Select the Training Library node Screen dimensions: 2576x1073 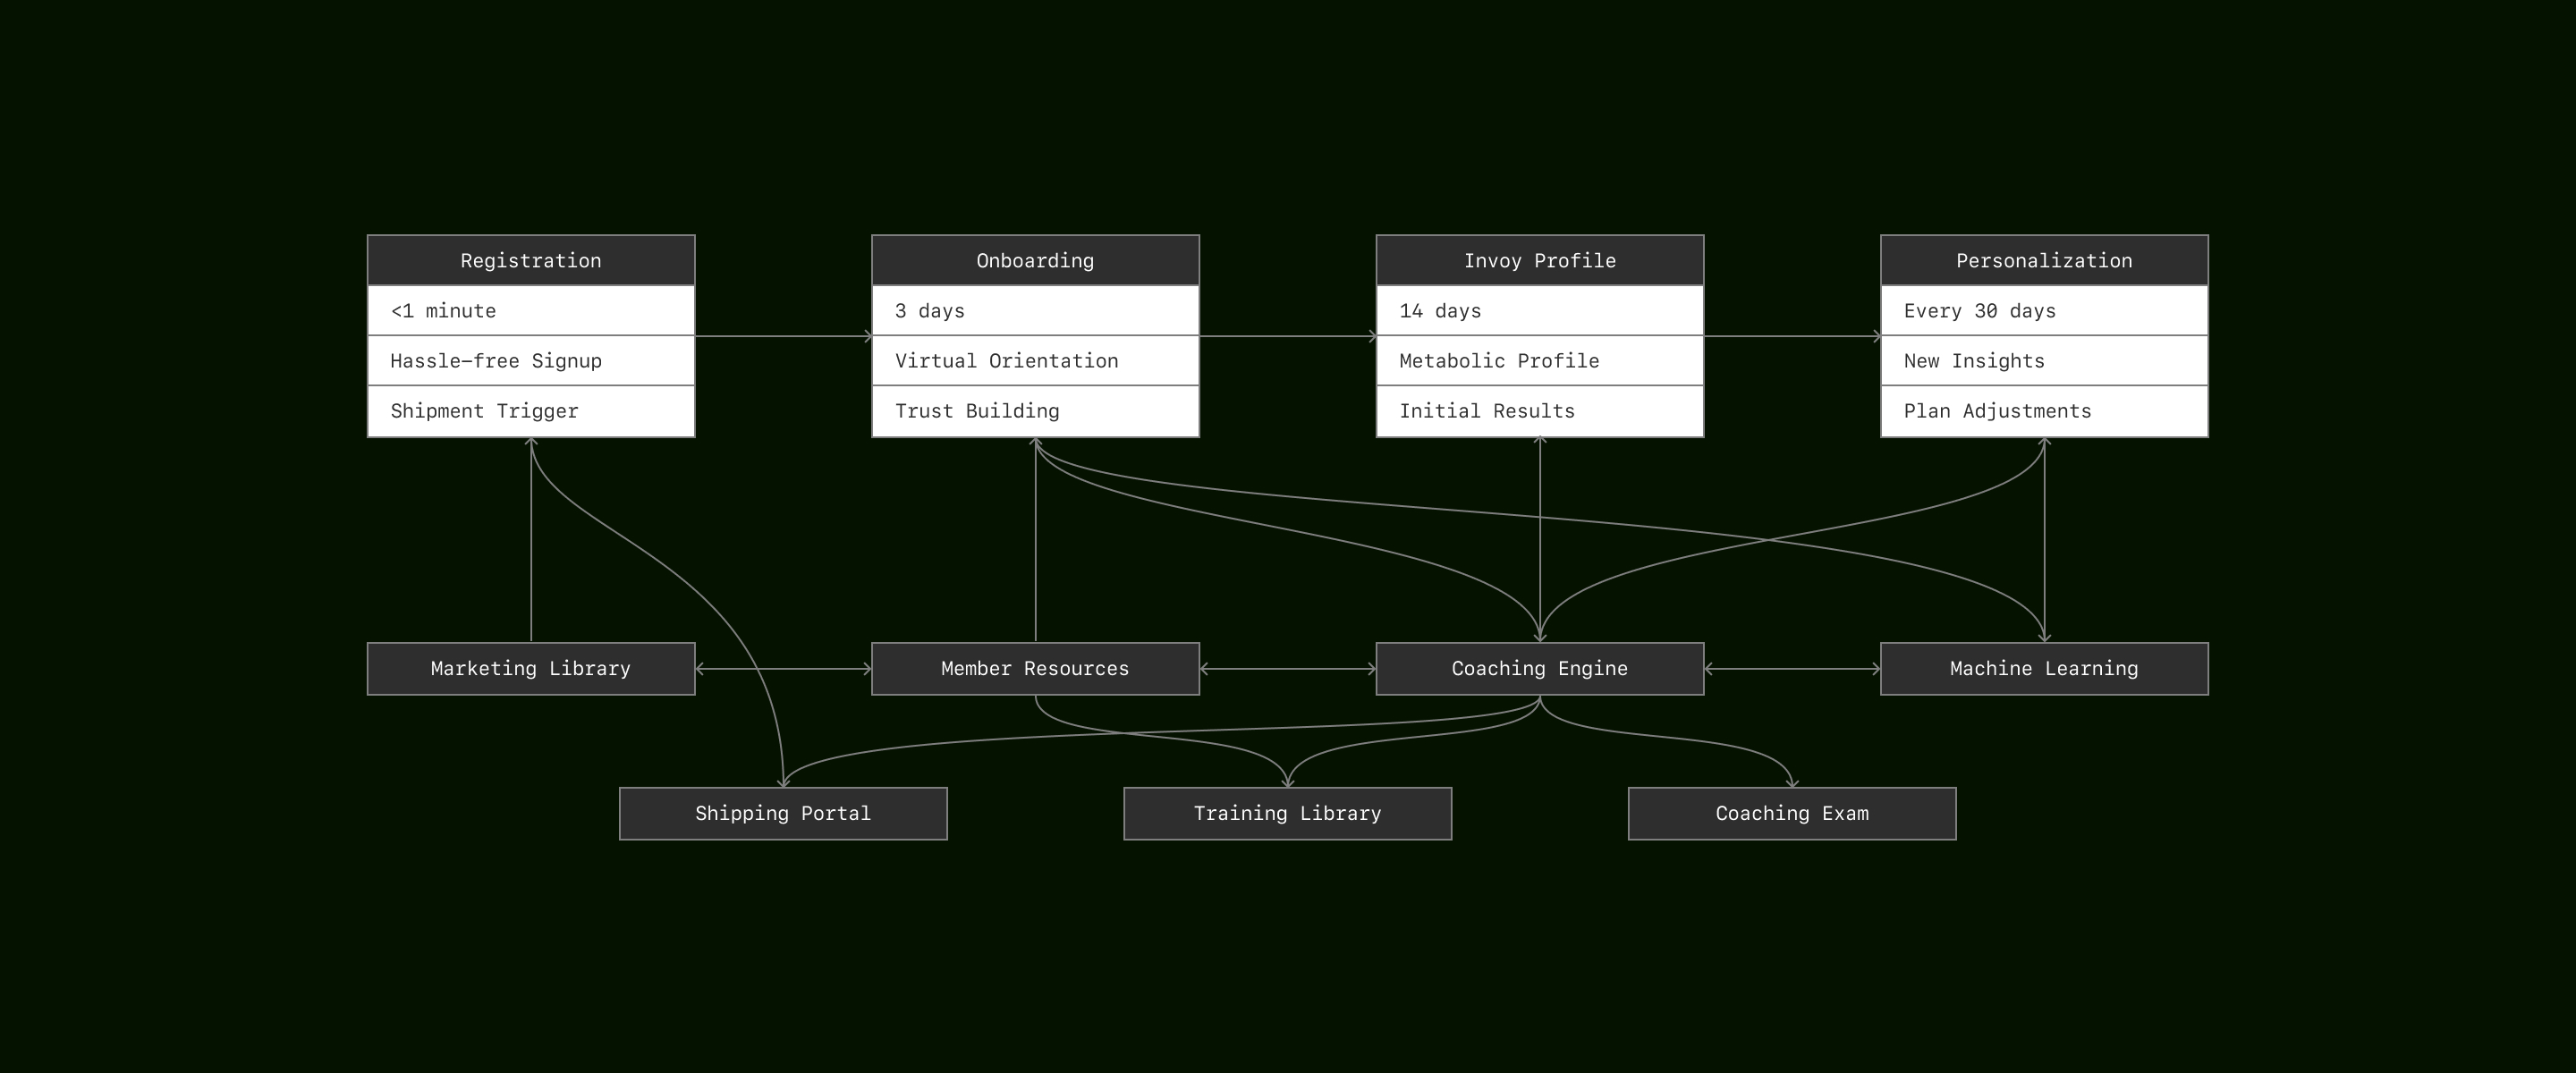pyautogui.click(x=1287, y=814)
